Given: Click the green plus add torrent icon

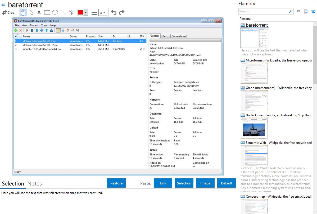Looking at the screenshot, I should click(16, 30).
